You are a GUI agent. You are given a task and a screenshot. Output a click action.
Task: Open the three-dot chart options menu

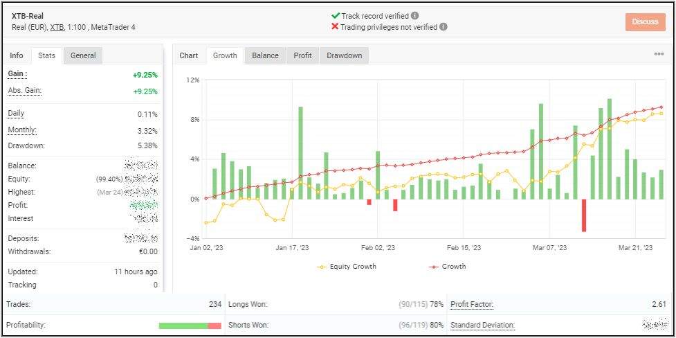pyautogui.click(x=659, y=55)
